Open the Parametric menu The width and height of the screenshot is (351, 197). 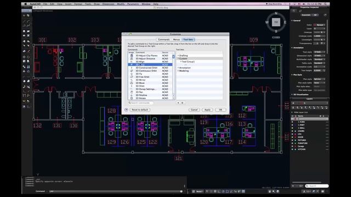click(x=133, y=4)
